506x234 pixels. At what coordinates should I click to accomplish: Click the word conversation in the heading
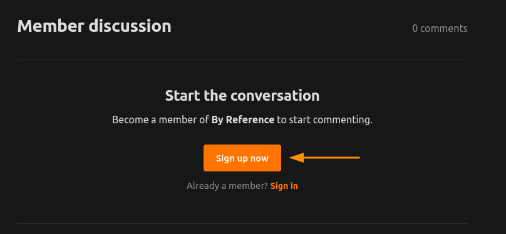coord(275,96)
